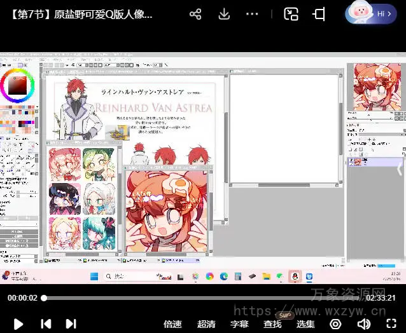
Task: Open the three-dot more options menu
Action: pos(253,14)
